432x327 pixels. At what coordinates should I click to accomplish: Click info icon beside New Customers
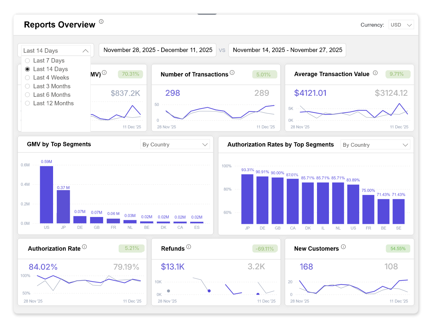[343, 247]
